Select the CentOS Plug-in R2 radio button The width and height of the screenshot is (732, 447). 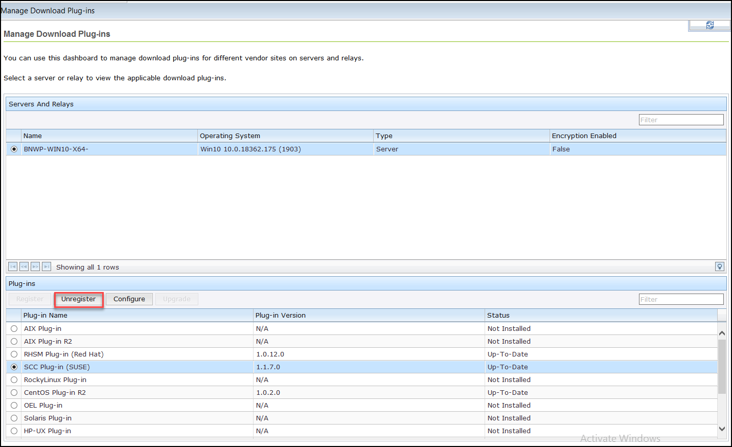pos(14,392)
